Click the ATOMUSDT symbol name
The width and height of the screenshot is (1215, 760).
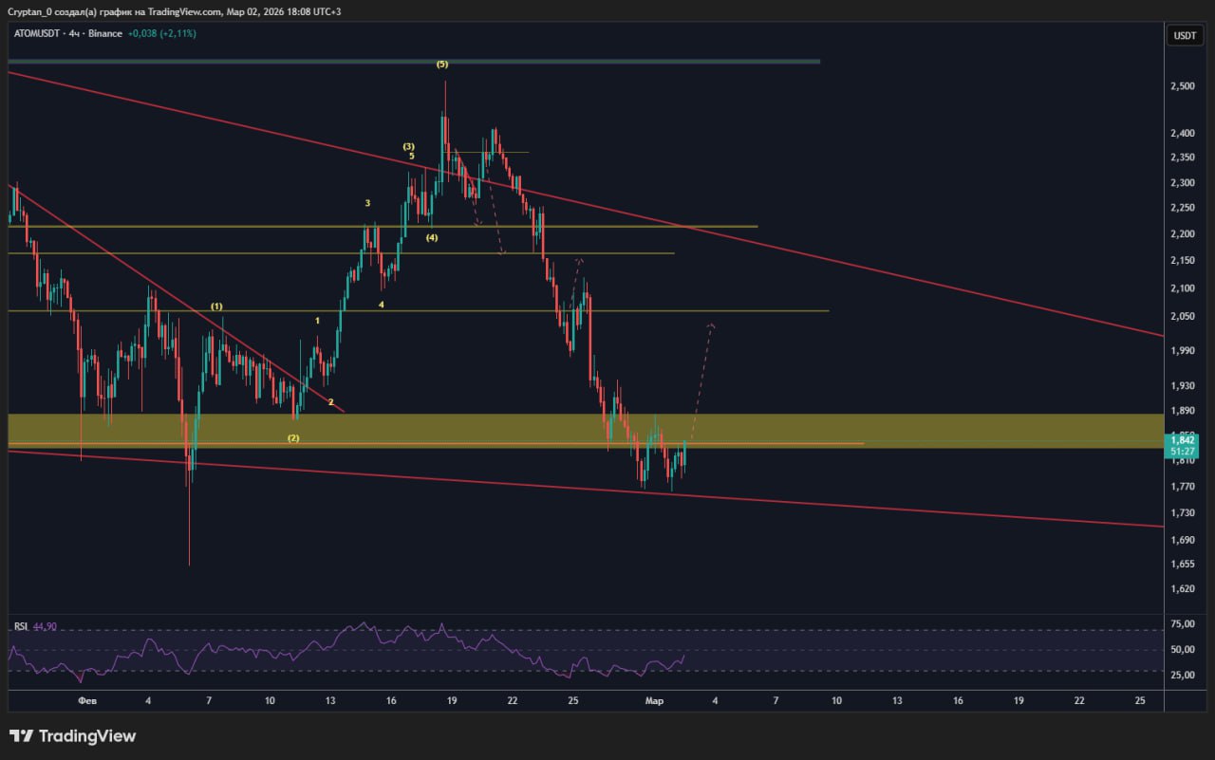[37, 34]
